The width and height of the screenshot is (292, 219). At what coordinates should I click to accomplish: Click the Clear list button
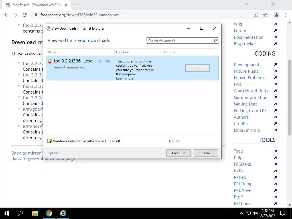[x=179, y=153]
